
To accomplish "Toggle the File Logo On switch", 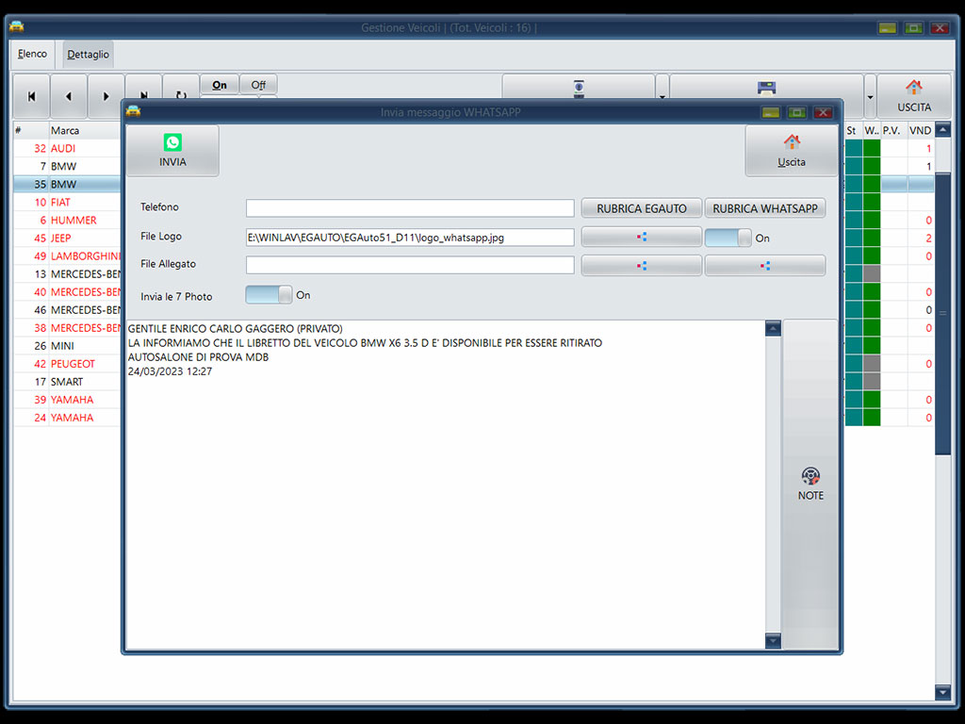I will click(x=728, y=238).
